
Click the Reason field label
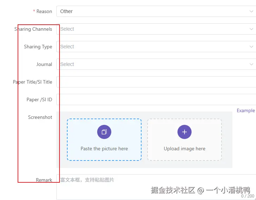click(44, 11)
